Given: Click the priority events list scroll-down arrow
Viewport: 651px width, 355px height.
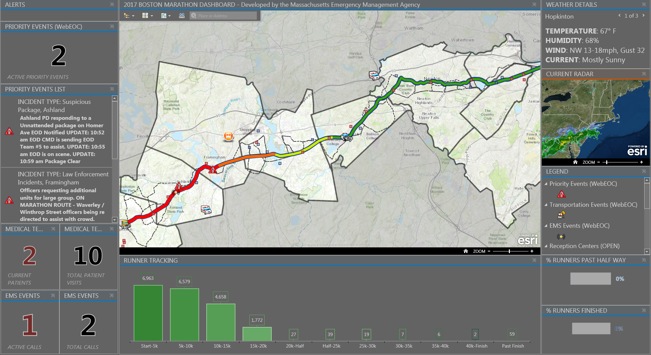Looking at the screenshot, I should (x=115, y=220).
